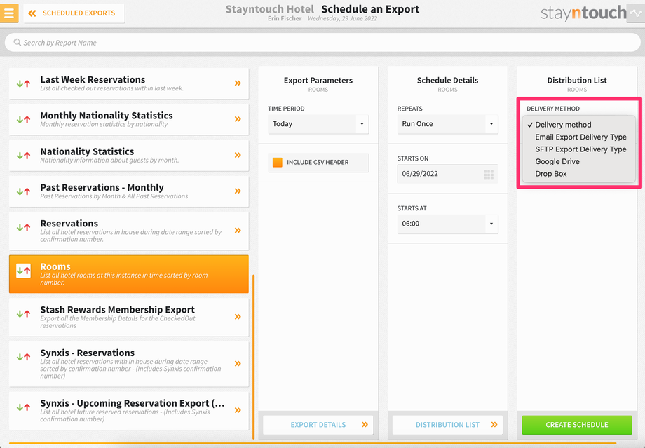645x448 pixels.
Task: Click double chevron on Reservations row
Action: 238,231
